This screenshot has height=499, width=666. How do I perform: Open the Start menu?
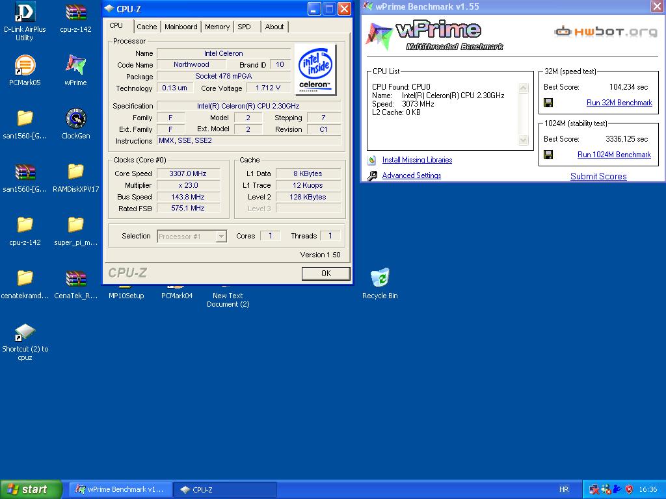coord(31,489)
